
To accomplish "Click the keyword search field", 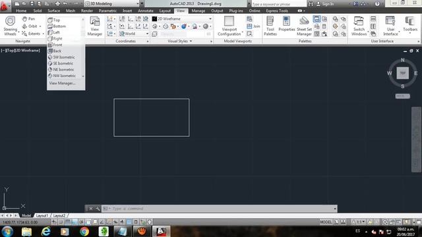I will pos(278,4).
